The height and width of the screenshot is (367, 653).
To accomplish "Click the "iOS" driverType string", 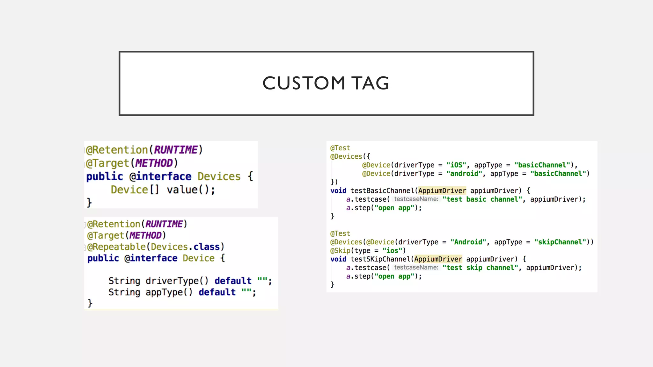I will [x=456, y=165].
